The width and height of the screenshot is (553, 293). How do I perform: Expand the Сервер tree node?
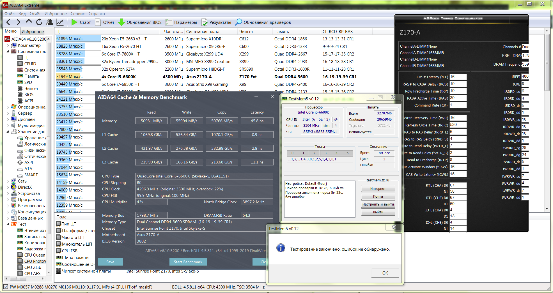point(8,113)
